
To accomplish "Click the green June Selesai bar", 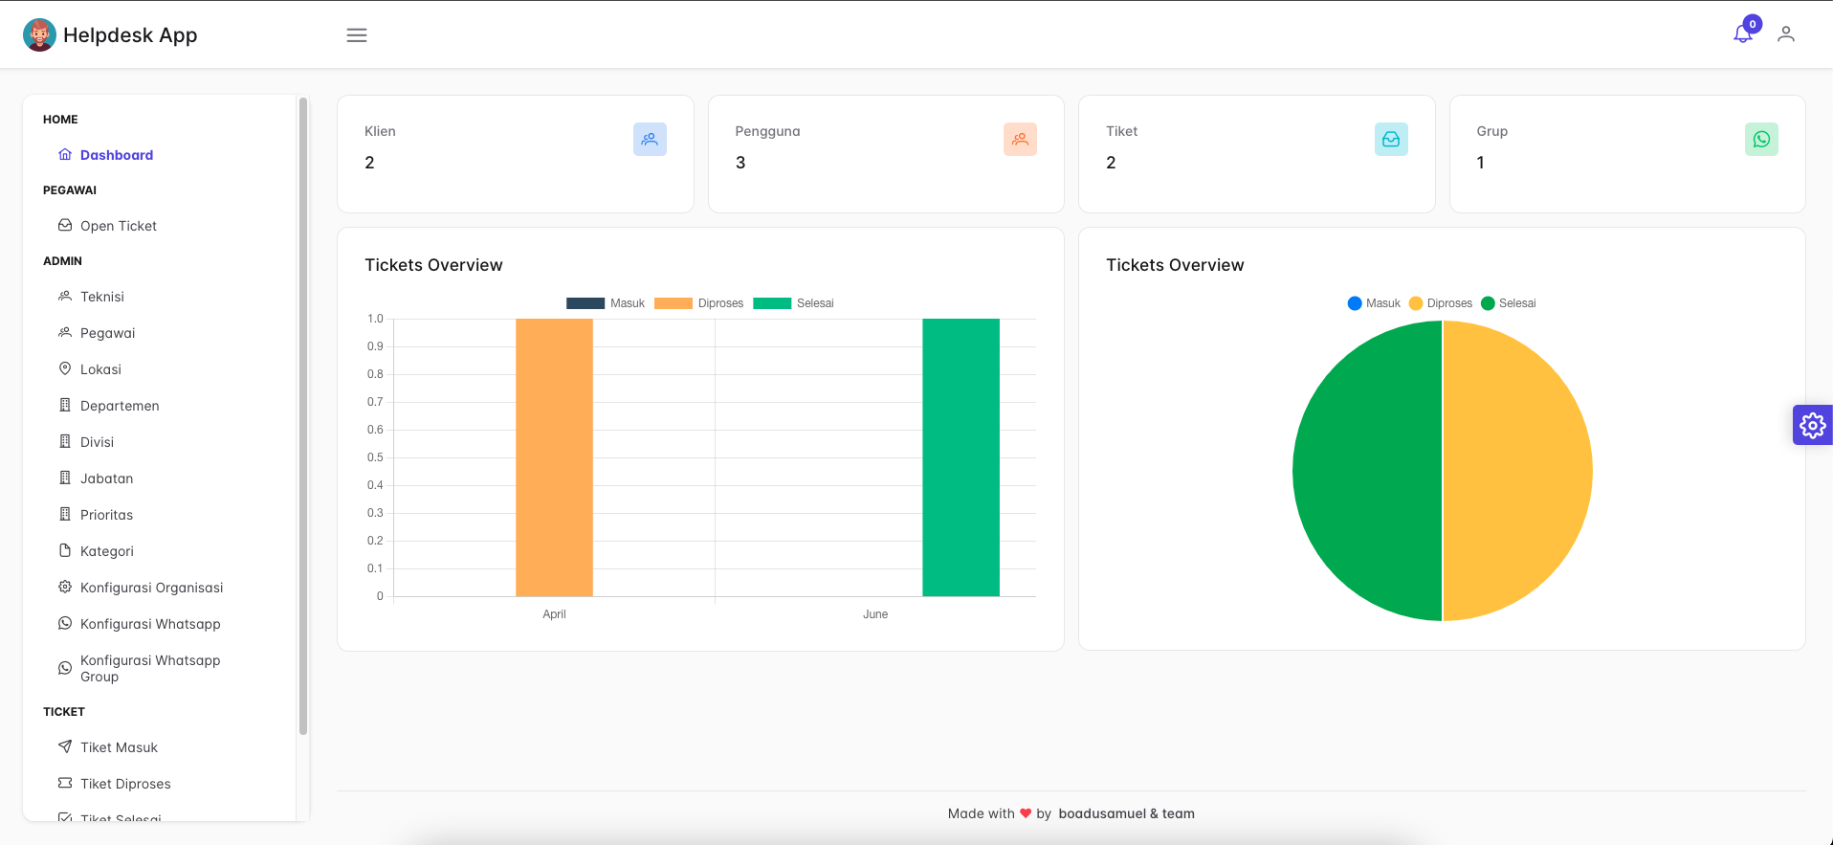I will coord(961,457).
